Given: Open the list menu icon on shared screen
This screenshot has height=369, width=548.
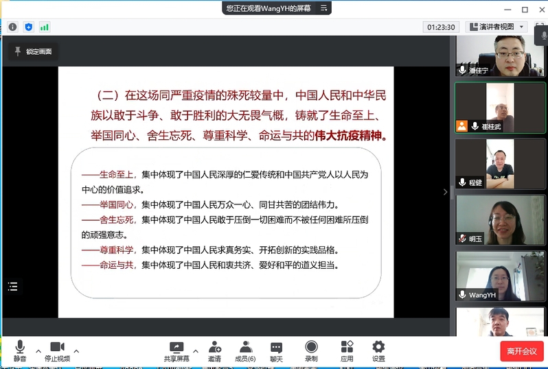Looking at the screenshot, I should point(14,287).
